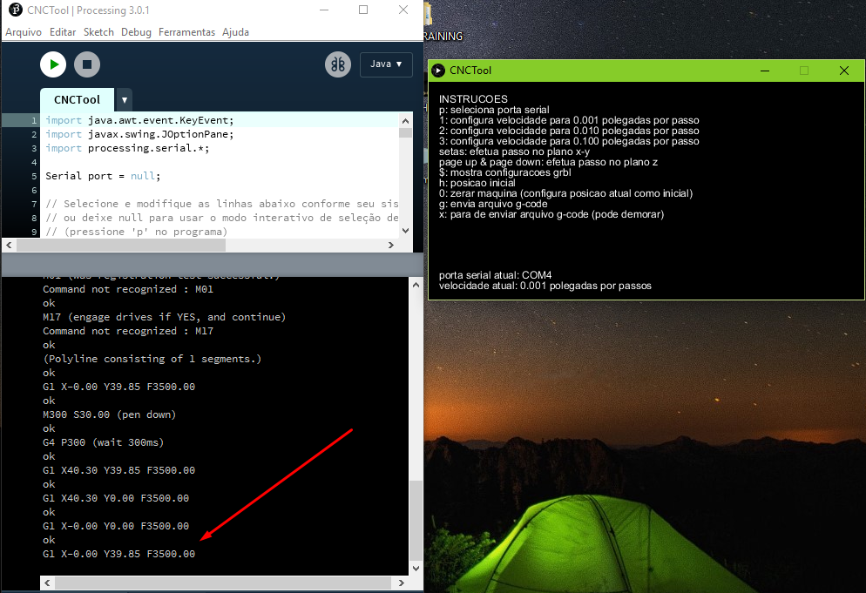Click line 3 import processing.serial

127,148
